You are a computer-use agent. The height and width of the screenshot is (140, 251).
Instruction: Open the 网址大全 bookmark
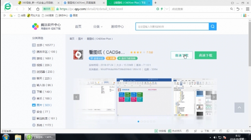[x=34, y=15]
